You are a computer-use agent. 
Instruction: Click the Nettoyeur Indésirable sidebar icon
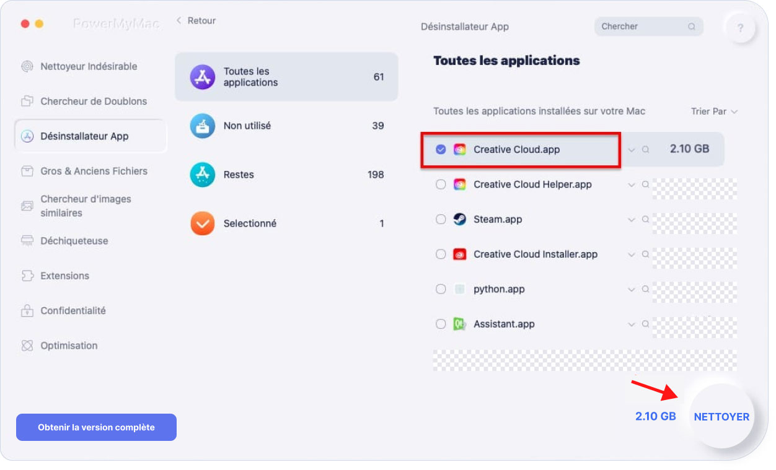pos(27,67)
